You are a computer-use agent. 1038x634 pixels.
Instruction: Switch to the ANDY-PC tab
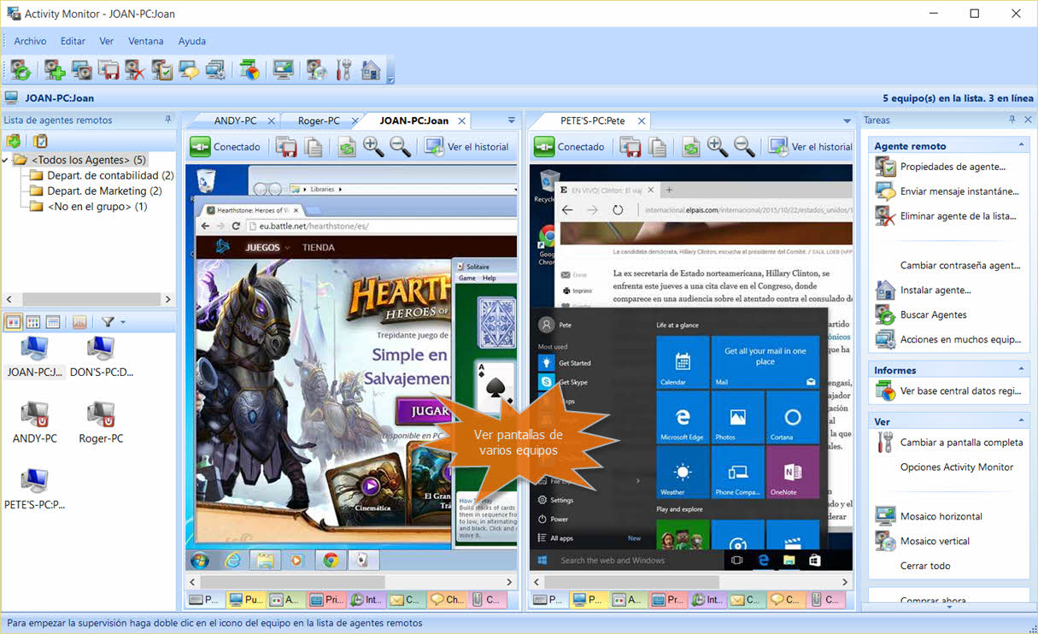pyautogui.click(x=235, y=121)
